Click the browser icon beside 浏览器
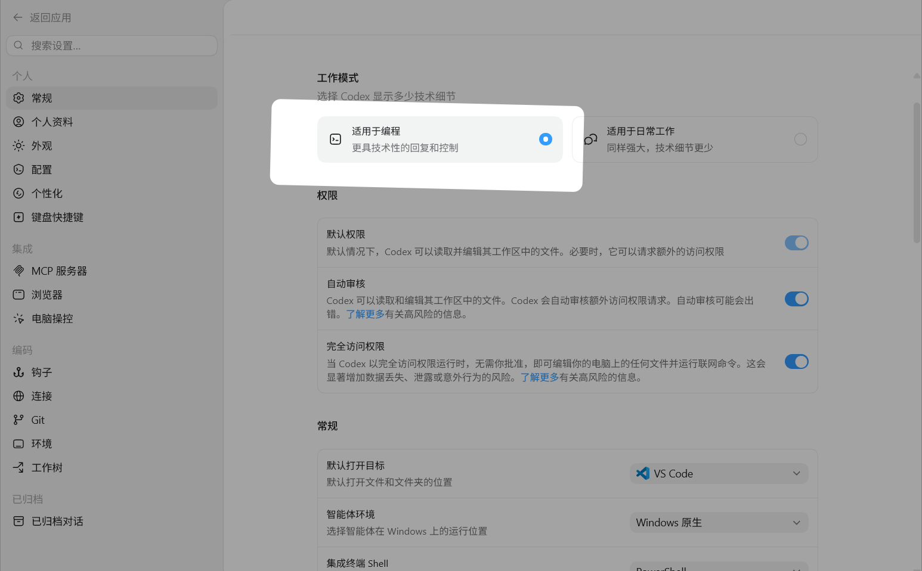This screenshot has width=922, height=571. point(18,294)
